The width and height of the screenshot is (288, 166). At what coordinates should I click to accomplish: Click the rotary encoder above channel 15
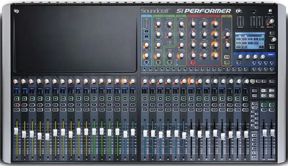pyautogui.click(x=125, y=81)
